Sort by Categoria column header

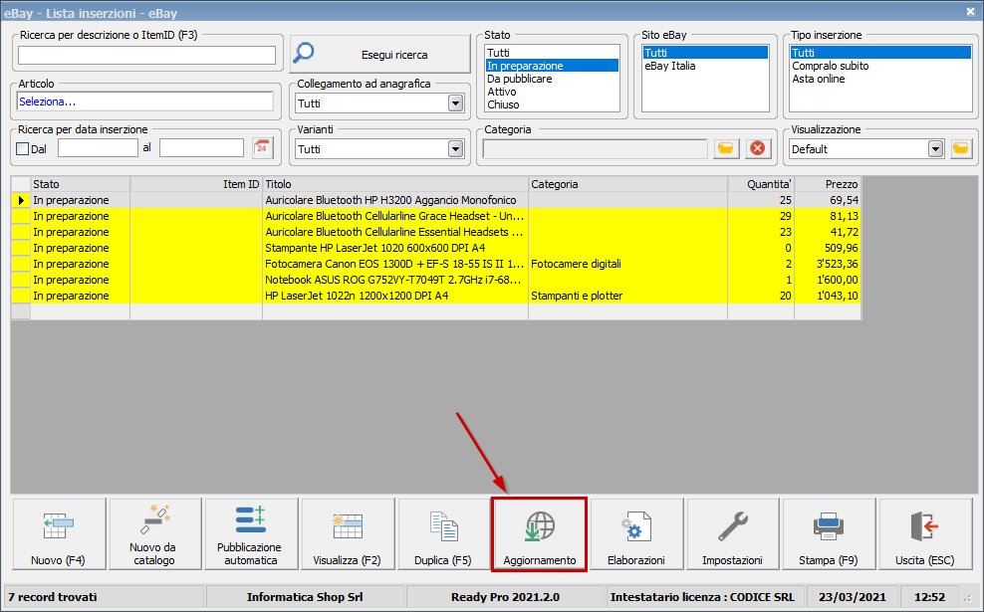click(628, 184)
